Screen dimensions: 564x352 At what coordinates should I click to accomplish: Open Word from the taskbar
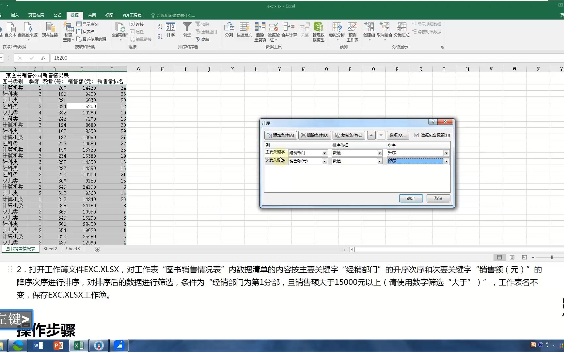(x=38, y=345)
